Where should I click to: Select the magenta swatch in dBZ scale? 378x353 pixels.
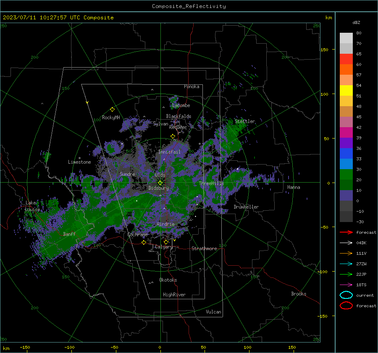tap(346, 133)
